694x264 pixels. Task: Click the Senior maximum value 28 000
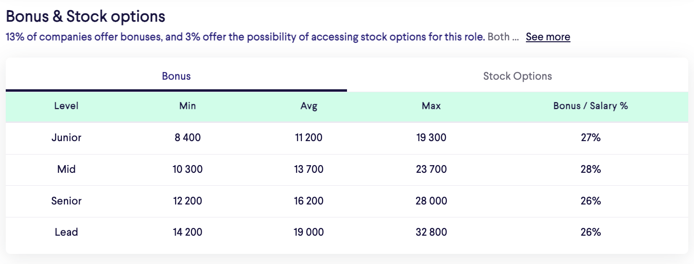431,201
